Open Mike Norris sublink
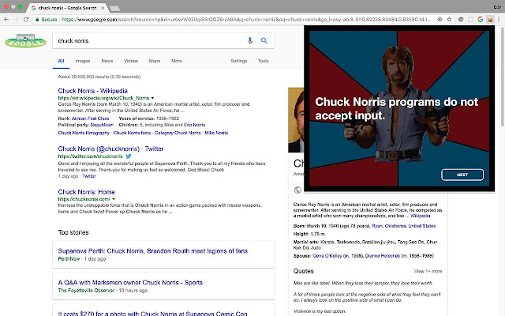This screenshot has height=316, width=505. tap(216, 134)
